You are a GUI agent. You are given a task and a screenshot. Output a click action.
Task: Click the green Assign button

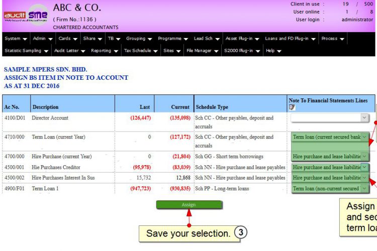[189, 205]
